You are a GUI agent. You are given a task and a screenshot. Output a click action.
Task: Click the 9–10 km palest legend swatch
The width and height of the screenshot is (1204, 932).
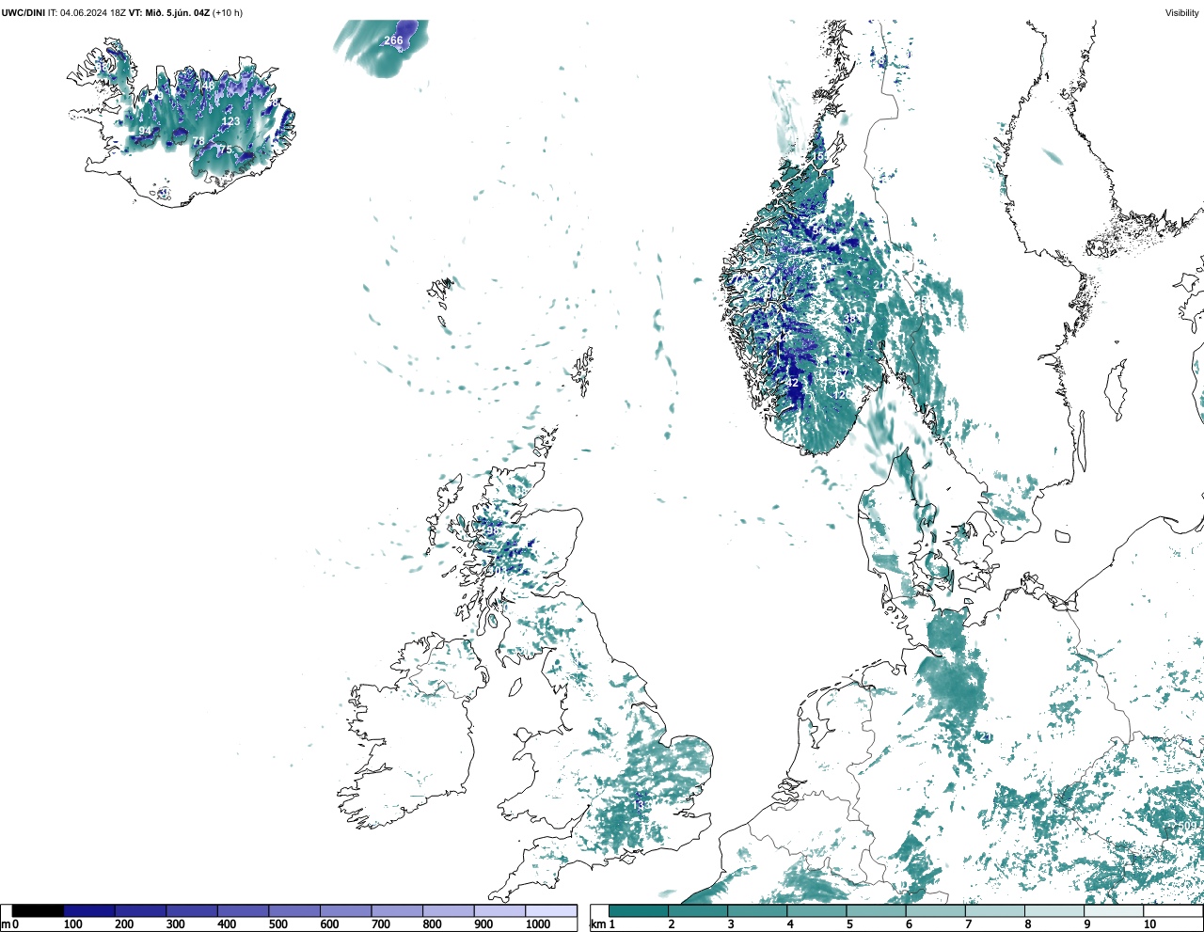[1114, 910]
